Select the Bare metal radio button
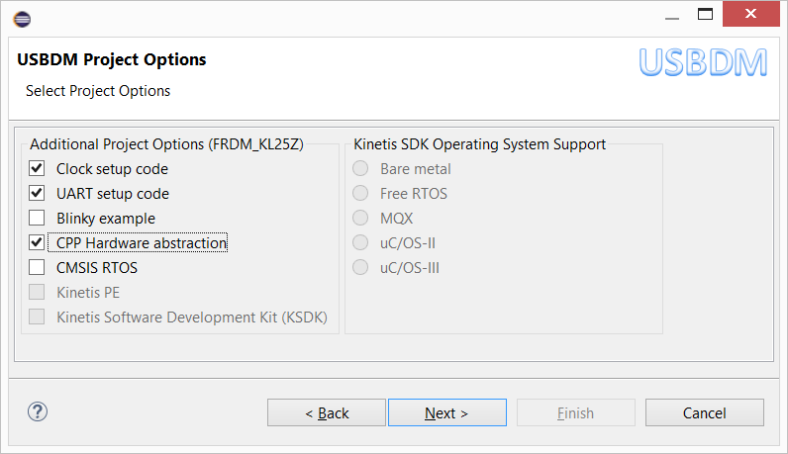Image resolution: width=788 pixels, height=454 pixels. click(361, 169)
